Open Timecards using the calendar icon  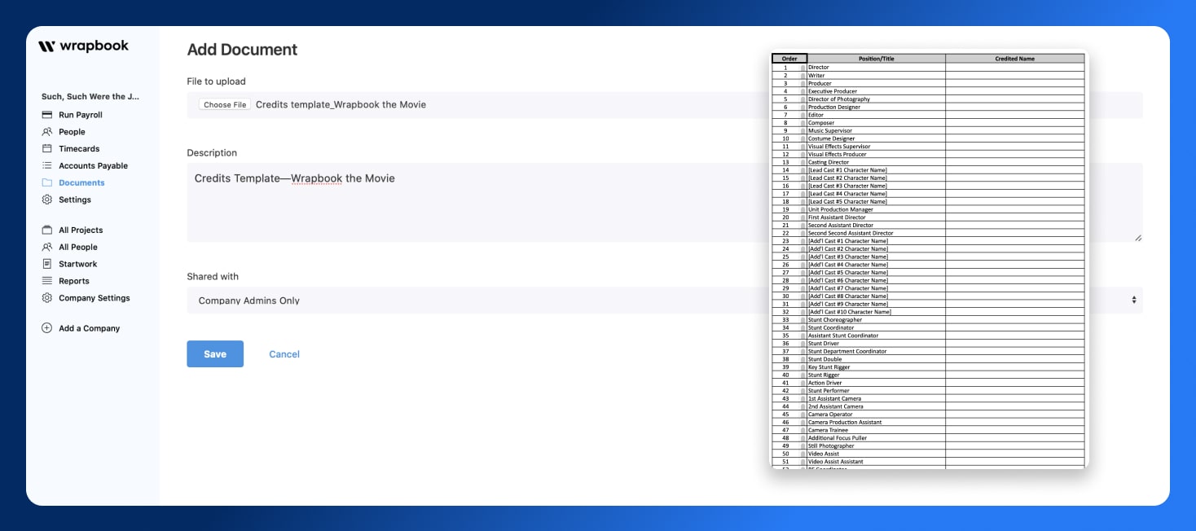click(46, 148)
